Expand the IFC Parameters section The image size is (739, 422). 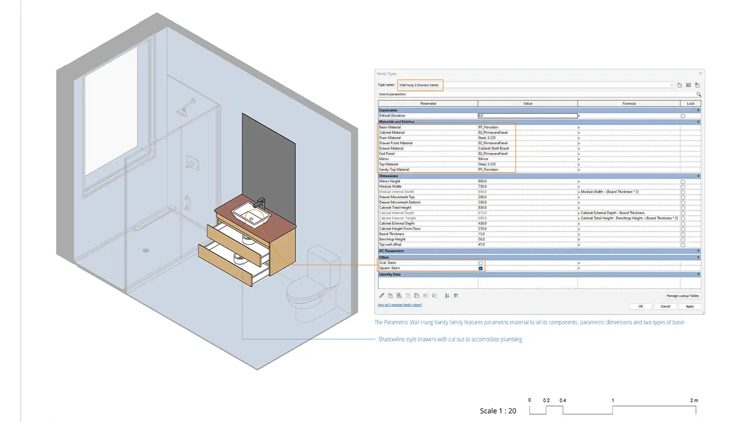(698, 251)
